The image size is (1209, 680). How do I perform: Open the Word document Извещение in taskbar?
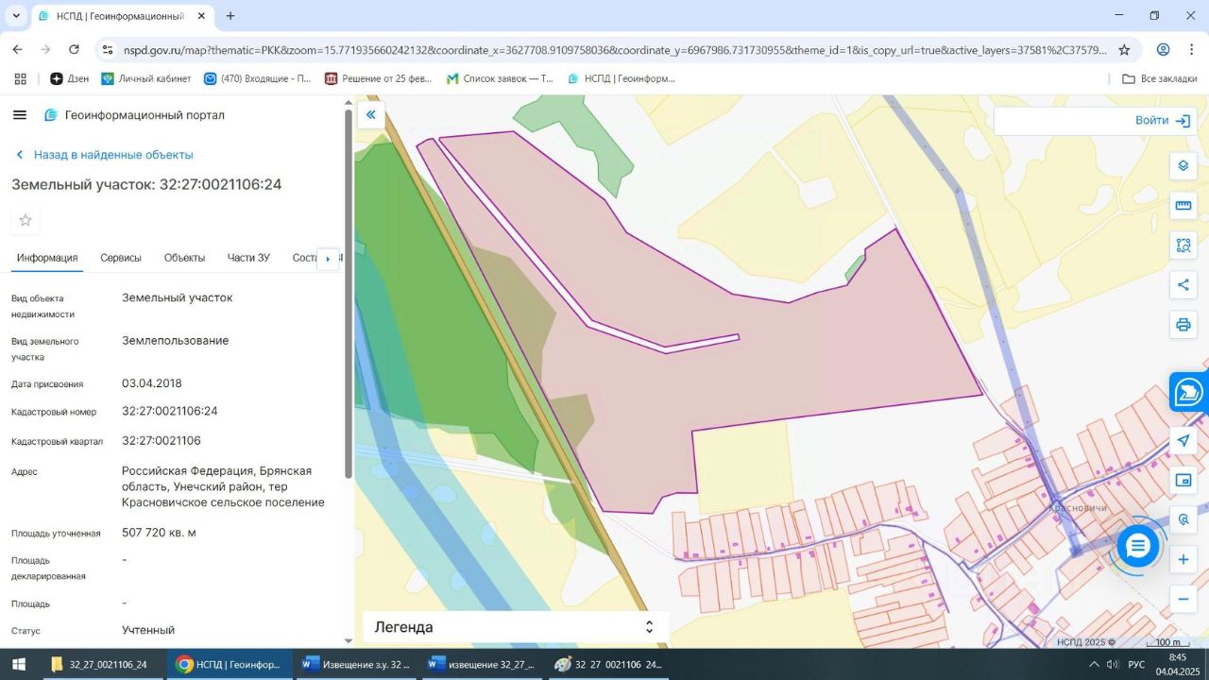point(356,664)
